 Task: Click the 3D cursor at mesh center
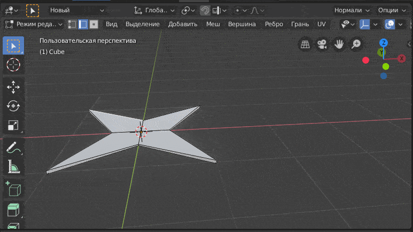pyautogui.click(x=141, y=132)
